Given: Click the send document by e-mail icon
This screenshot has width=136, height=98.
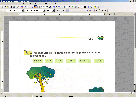Looking at the screenshot, I should pyautogui.click(x=14, y=7).
